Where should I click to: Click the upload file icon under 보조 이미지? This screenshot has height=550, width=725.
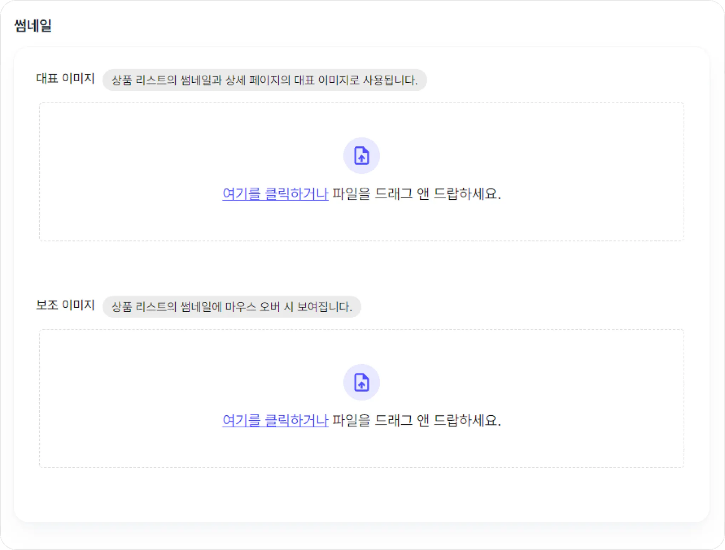361,382
